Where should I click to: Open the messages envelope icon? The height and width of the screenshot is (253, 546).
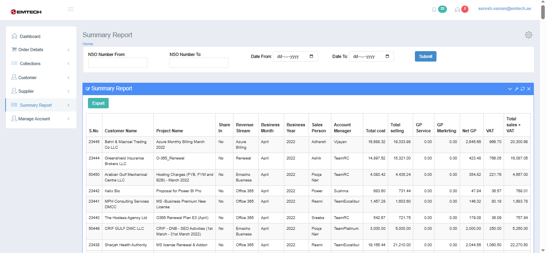[x=457, y=10]
